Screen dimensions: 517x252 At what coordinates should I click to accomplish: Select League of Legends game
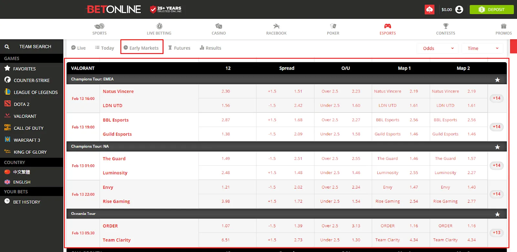pos(32,92)
